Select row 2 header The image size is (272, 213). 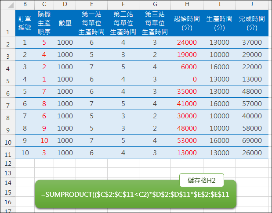click(8, 43)
